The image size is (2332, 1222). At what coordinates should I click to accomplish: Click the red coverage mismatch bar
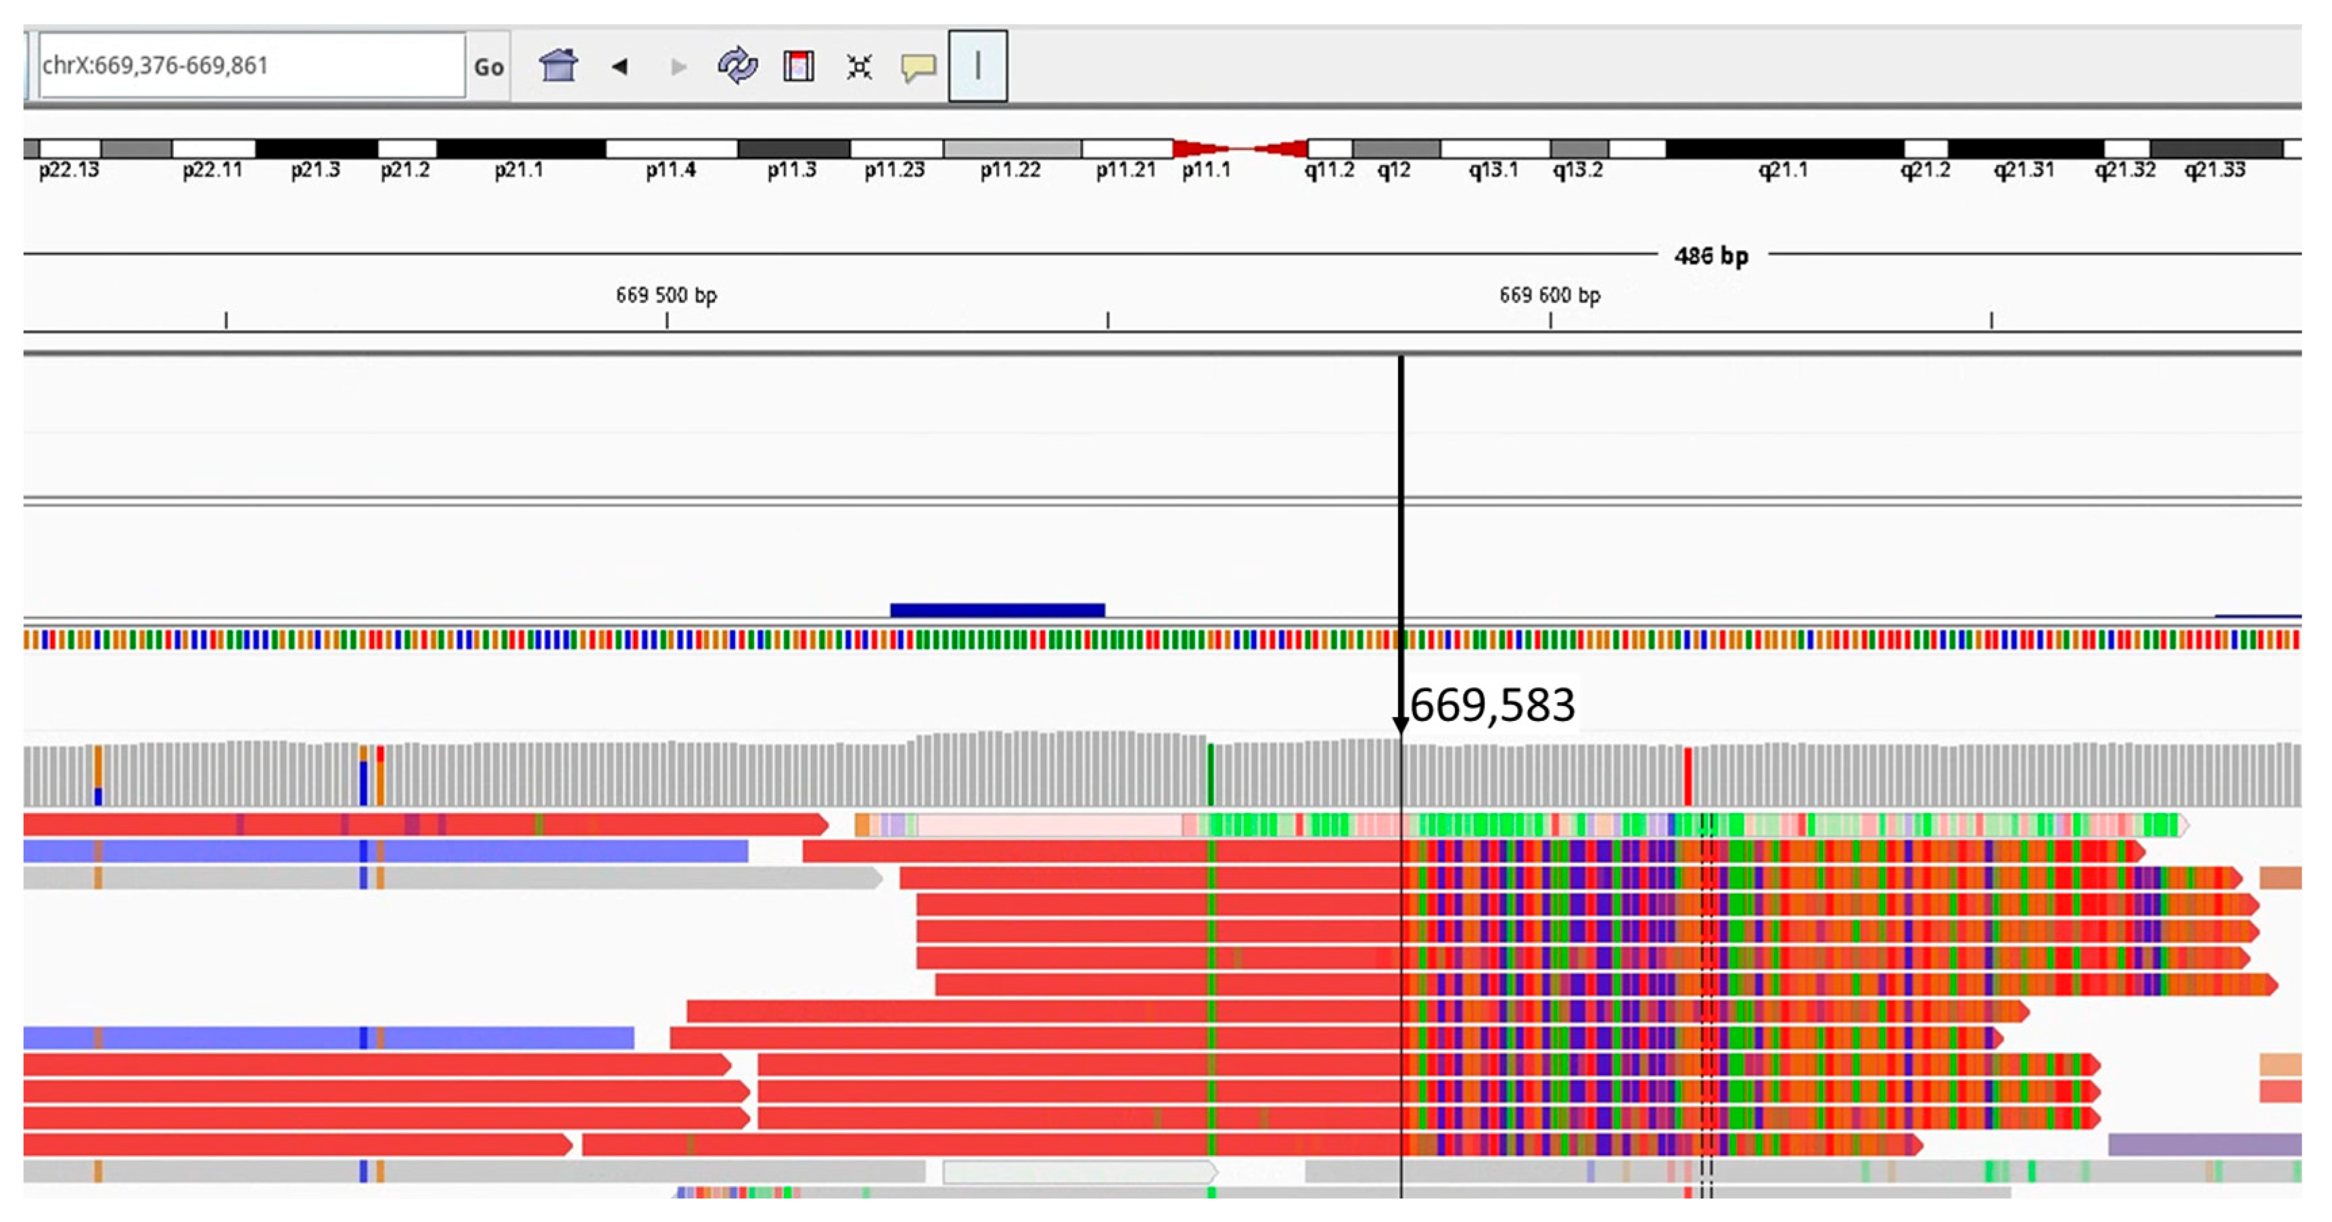1687,776
